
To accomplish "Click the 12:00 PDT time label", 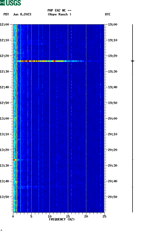I will (5, 25).
